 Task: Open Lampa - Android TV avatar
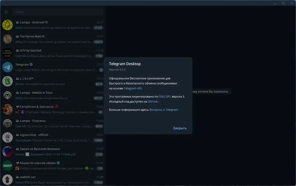(7, 25)
